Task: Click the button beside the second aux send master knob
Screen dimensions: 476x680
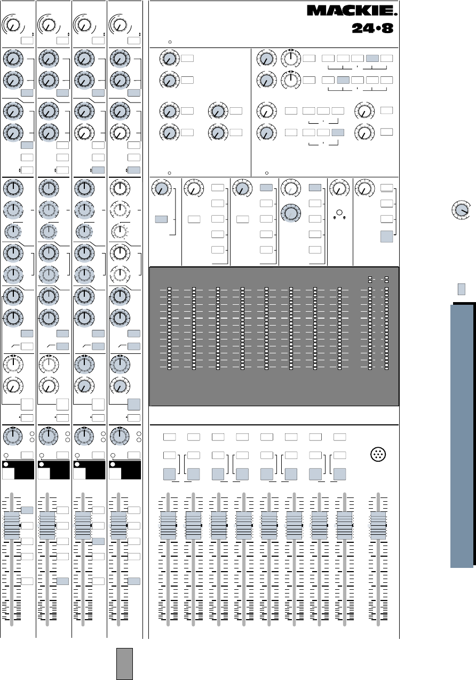Action: click(187, 80)
